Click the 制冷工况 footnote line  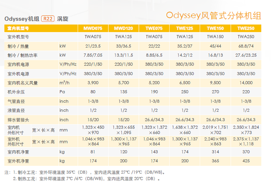click(x=87, y=172)
